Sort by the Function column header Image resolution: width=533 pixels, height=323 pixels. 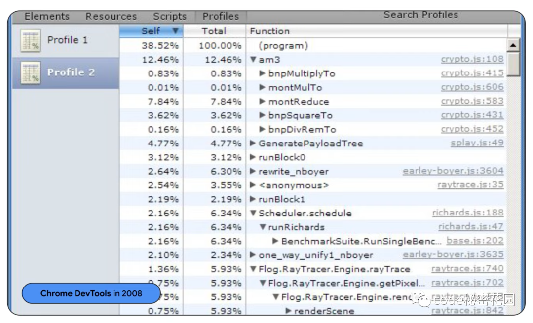click(x=377, y=31)
